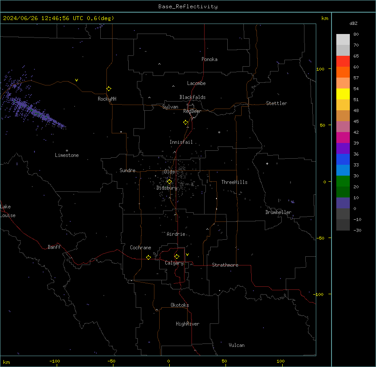The height and width of the screenshot is (367, 376).
Task: Click the yellow diamond marker above Calgary label
Action: [177, 257]
